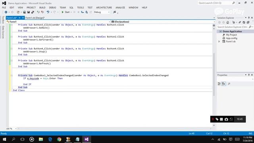
Task: Open the Data Sources side tab
Action: [3, 32]
